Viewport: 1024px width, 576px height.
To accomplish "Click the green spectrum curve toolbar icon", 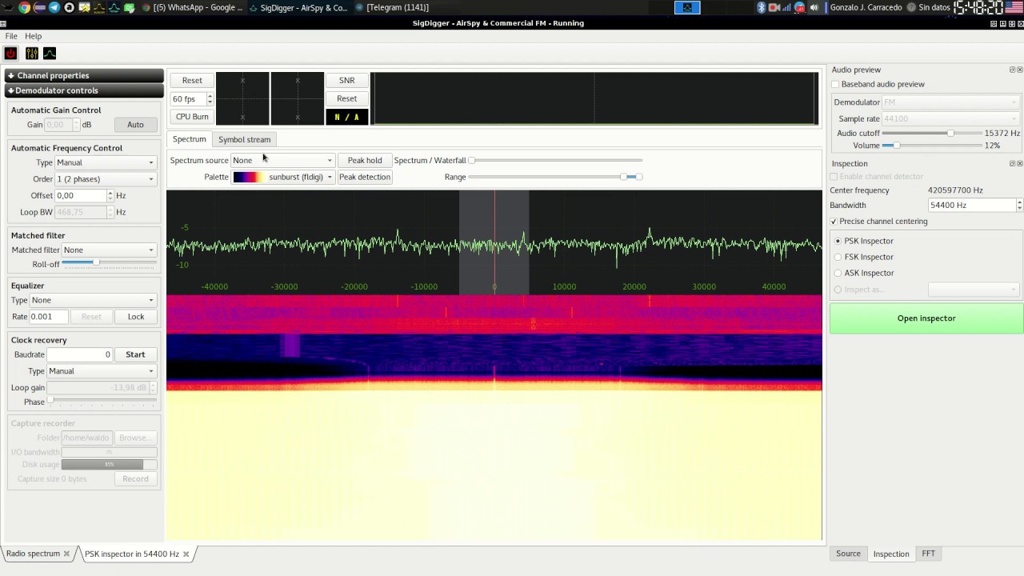I will pyautogui.click(x=50, y=54).
